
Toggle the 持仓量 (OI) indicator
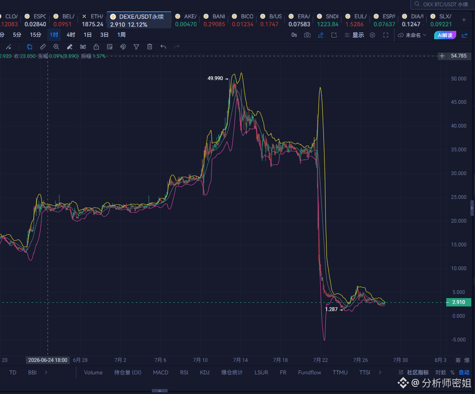click(128, 372)
